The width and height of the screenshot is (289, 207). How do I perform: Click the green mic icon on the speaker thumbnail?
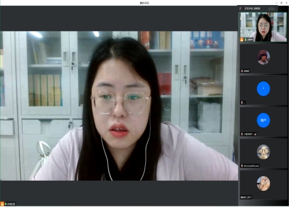point(245,40)
